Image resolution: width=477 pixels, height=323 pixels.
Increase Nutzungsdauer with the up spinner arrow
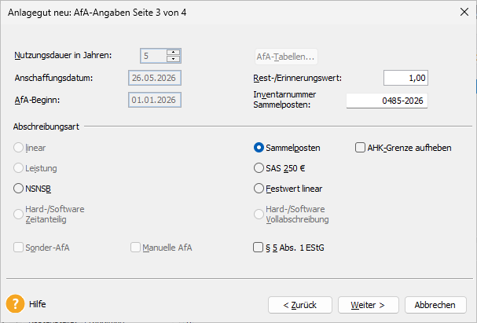click(174, 52)
